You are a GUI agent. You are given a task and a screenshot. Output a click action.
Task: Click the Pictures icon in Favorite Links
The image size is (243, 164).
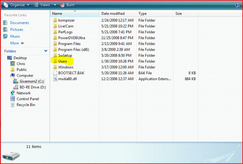(x=6, y=29)
